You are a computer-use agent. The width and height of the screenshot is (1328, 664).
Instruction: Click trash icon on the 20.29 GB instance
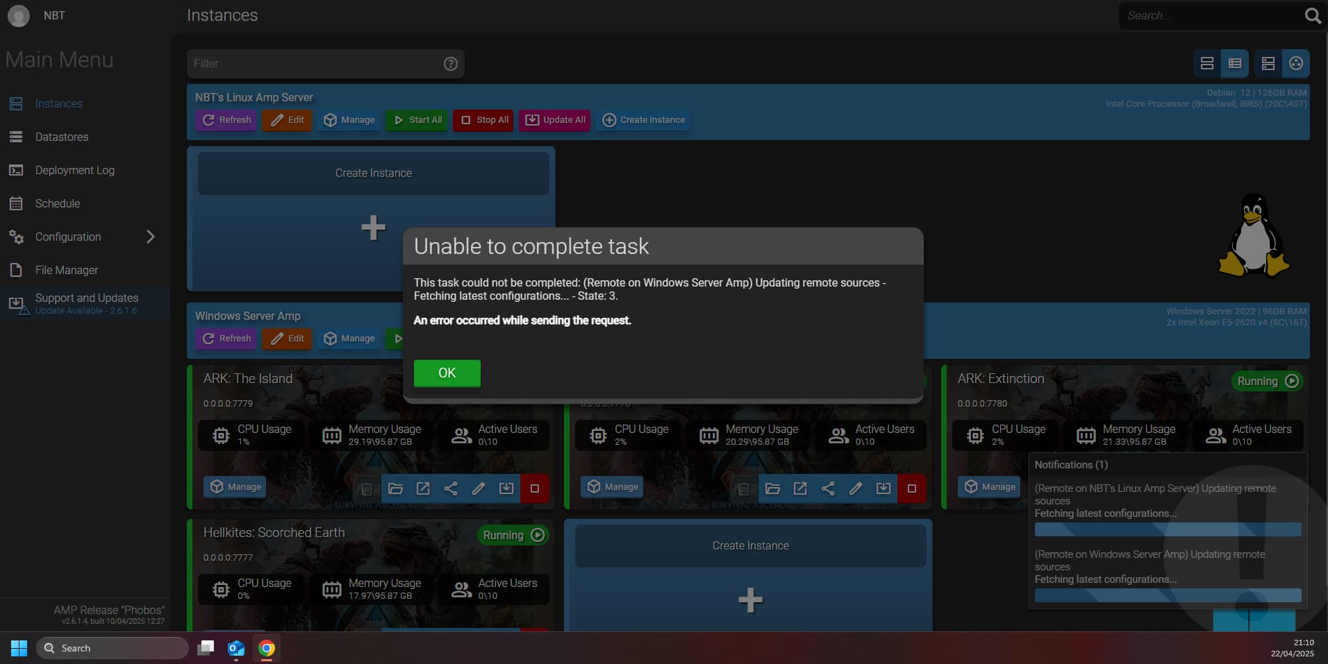point(744,488)
